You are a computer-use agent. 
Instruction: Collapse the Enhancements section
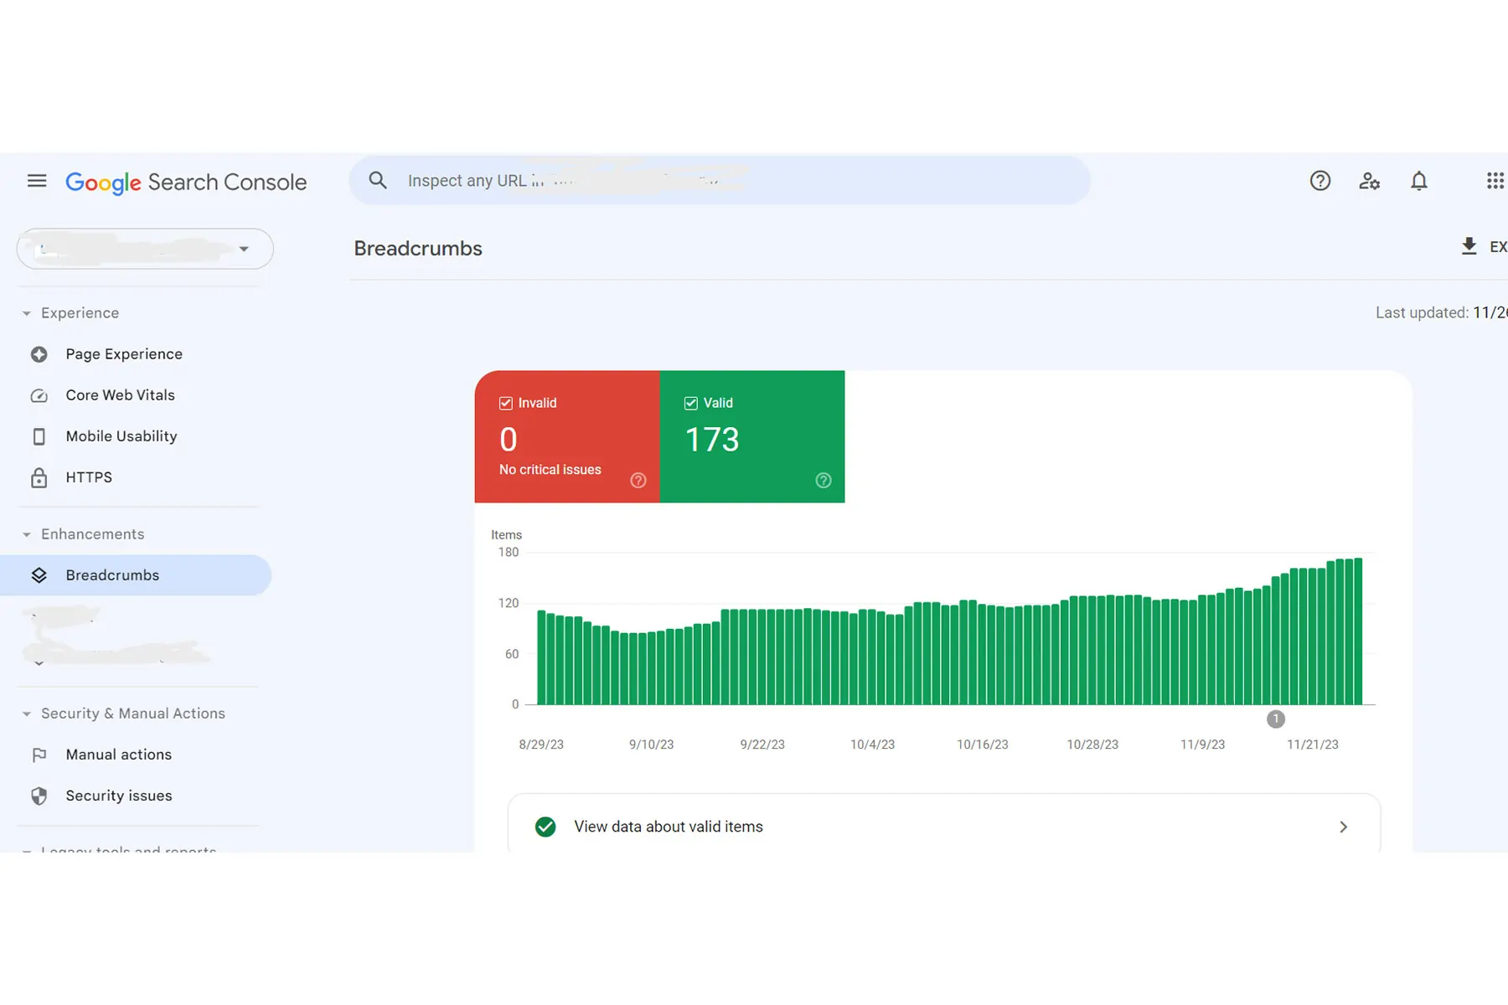pos(27,534)
